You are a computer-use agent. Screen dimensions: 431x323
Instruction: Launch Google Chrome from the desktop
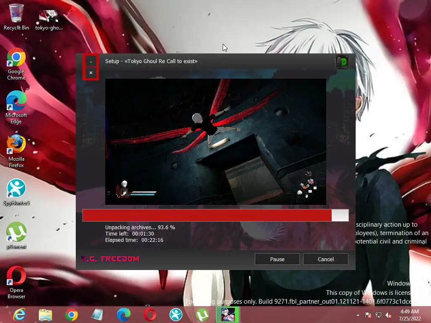click(16, 64)
